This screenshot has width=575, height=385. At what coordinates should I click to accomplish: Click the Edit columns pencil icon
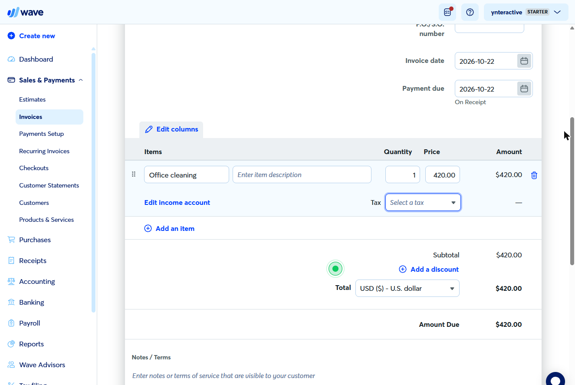point(149,129)
